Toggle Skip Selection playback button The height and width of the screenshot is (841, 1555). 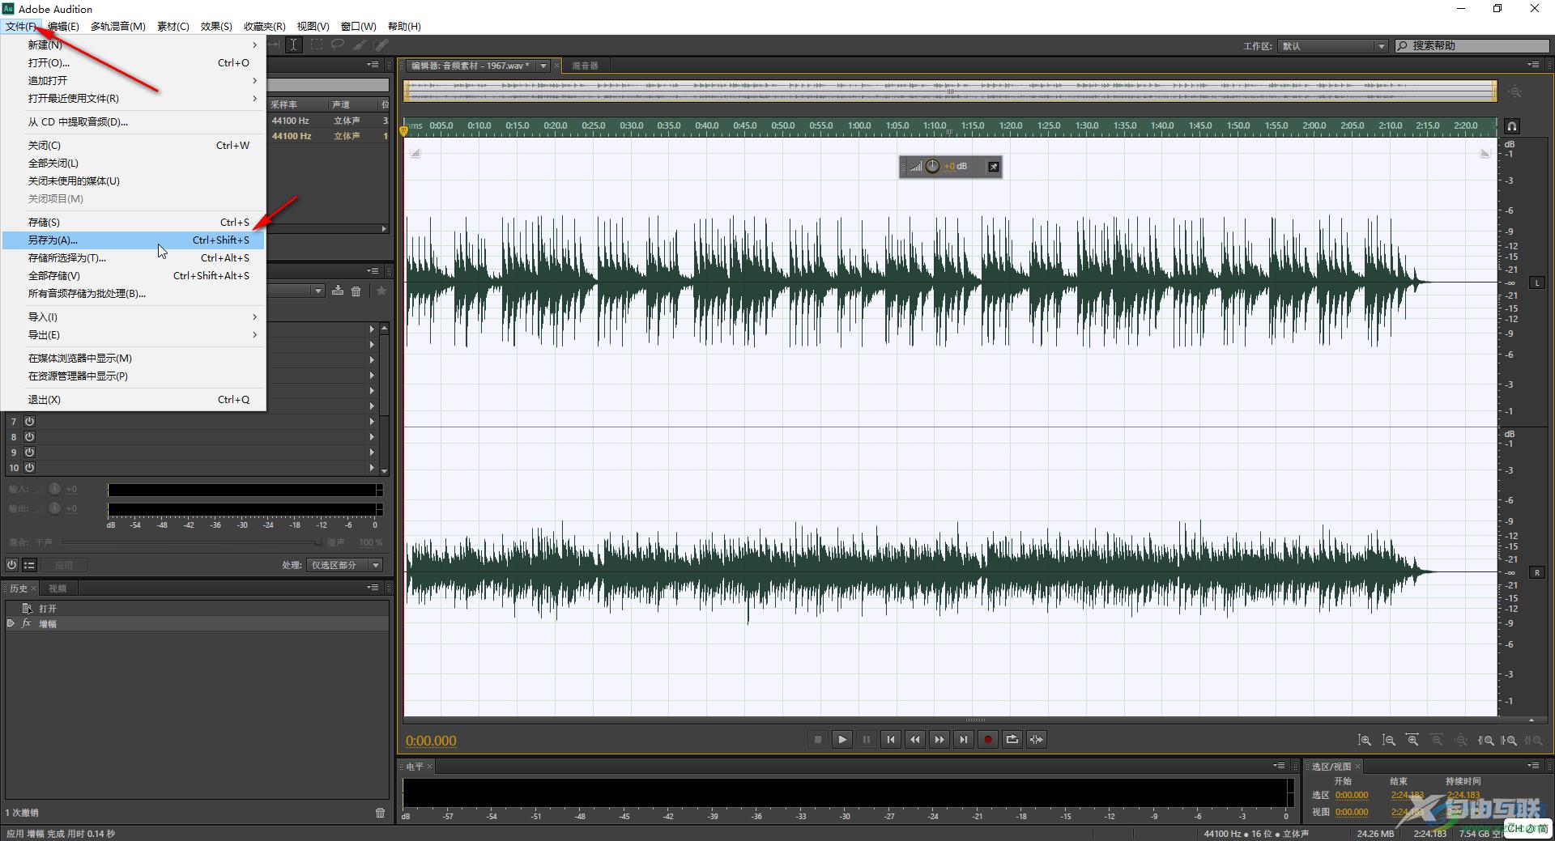(x=1037, y=739)
